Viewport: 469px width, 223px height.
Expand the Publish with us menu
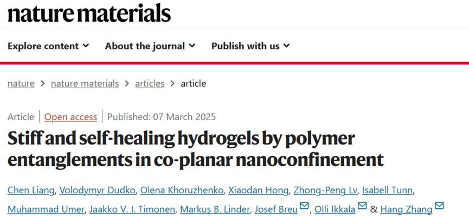[x=250, y=46]
